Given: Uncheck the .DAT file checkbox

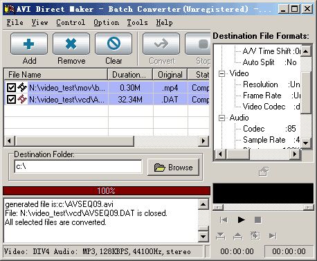Looking at the screenshot, I should [11, 100].
